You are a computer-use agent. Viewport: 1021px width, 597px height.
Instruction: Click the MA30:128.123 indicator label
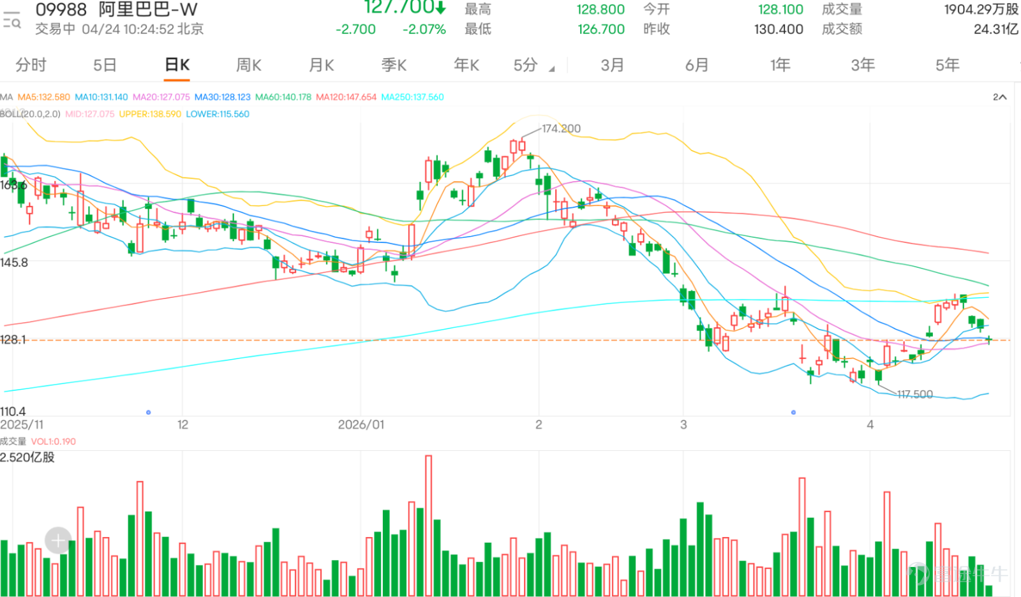[222, 97]
